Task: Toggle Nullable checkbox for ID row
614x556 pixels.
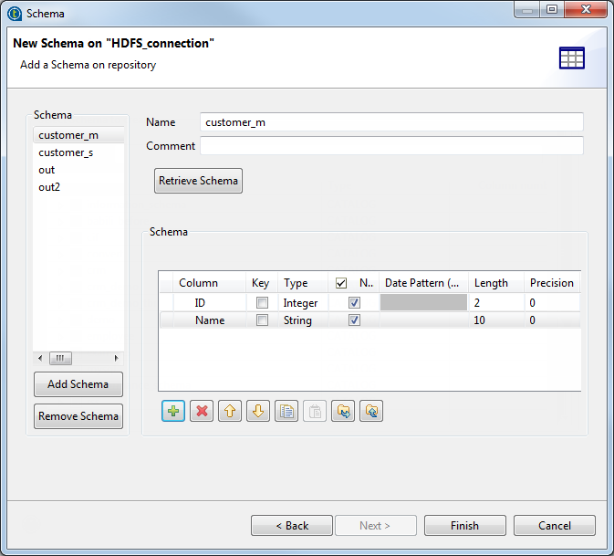Action: click(x=354, y=302)
